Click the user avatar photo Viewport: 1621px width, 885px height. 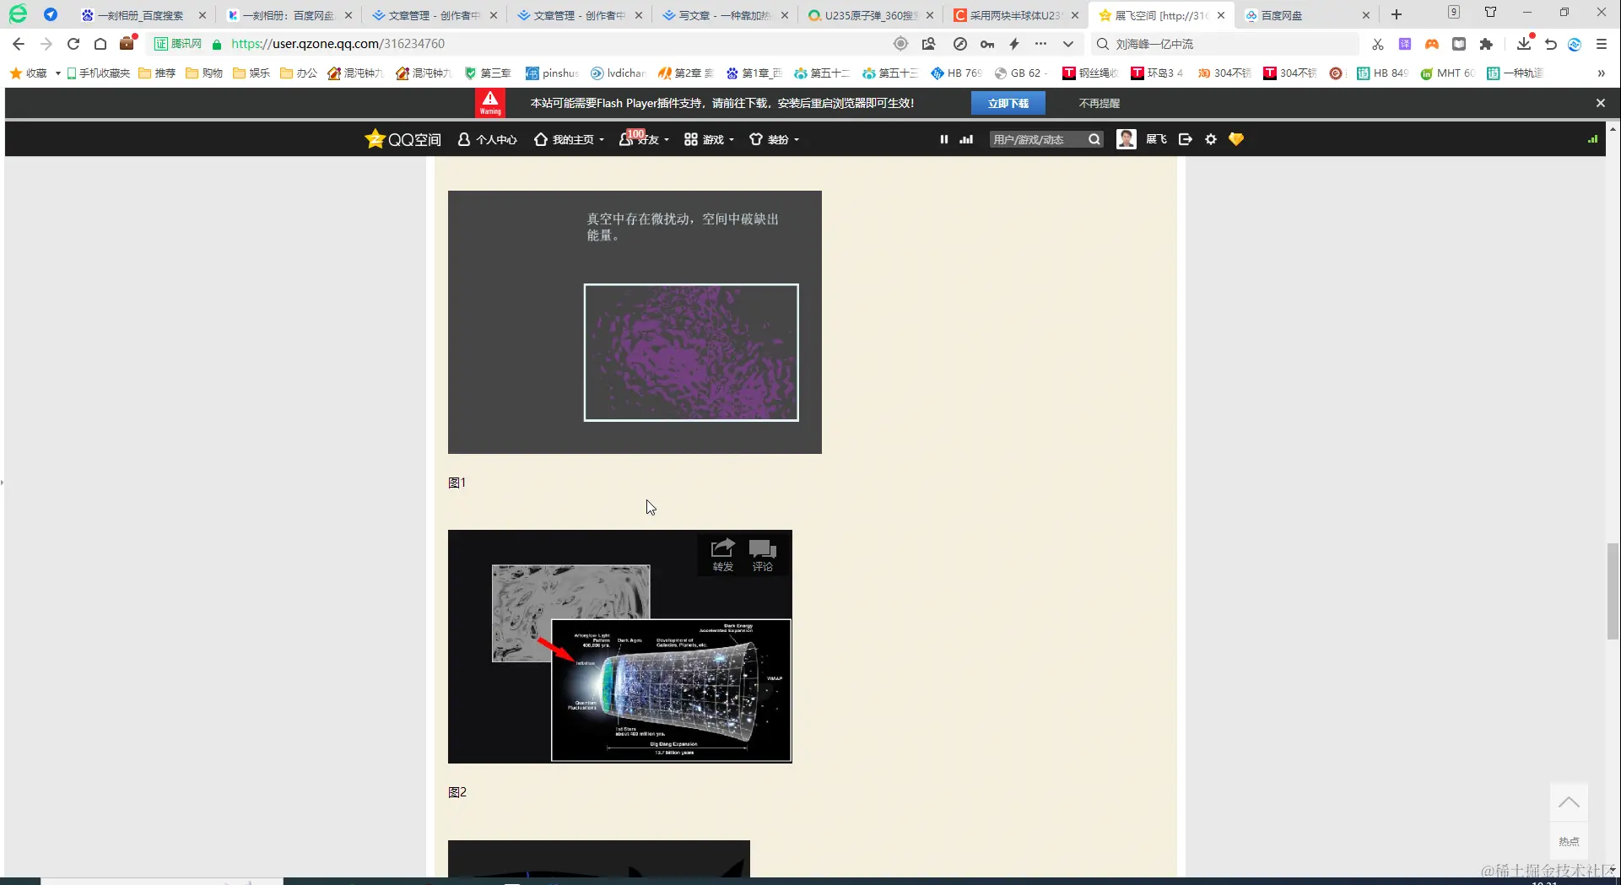click(1126, 139)
